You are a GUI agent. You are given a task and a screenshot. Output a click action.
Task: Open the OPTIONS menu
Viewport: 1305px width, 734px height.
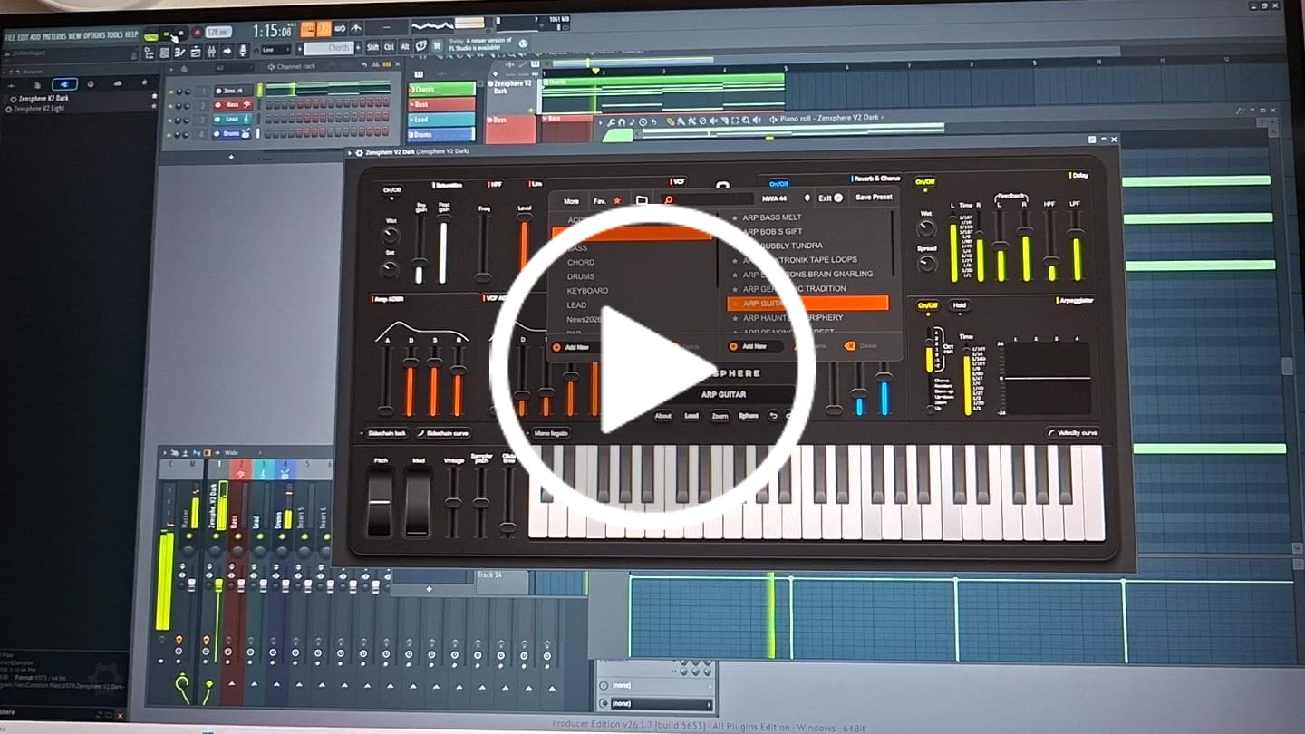(x=94, y=35)
